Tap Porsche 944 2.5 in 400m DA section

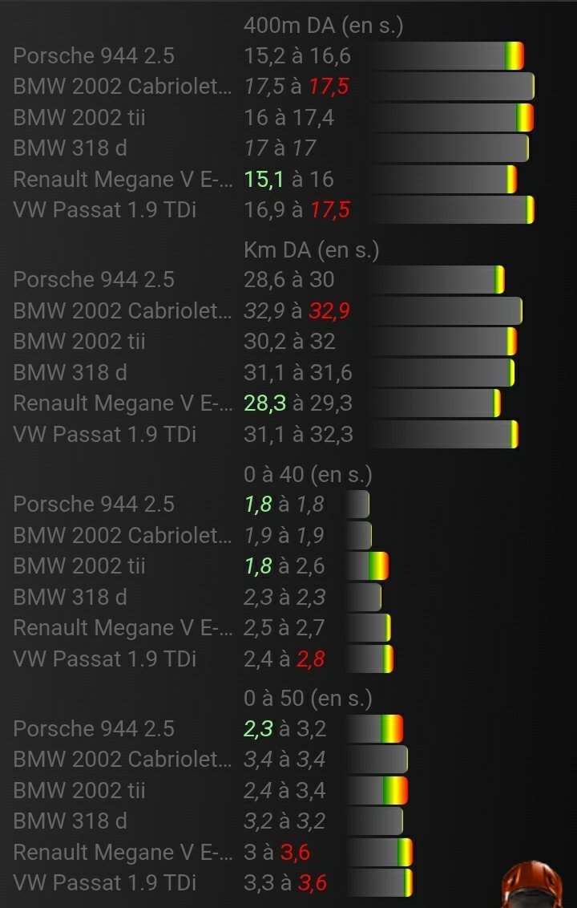94,55
